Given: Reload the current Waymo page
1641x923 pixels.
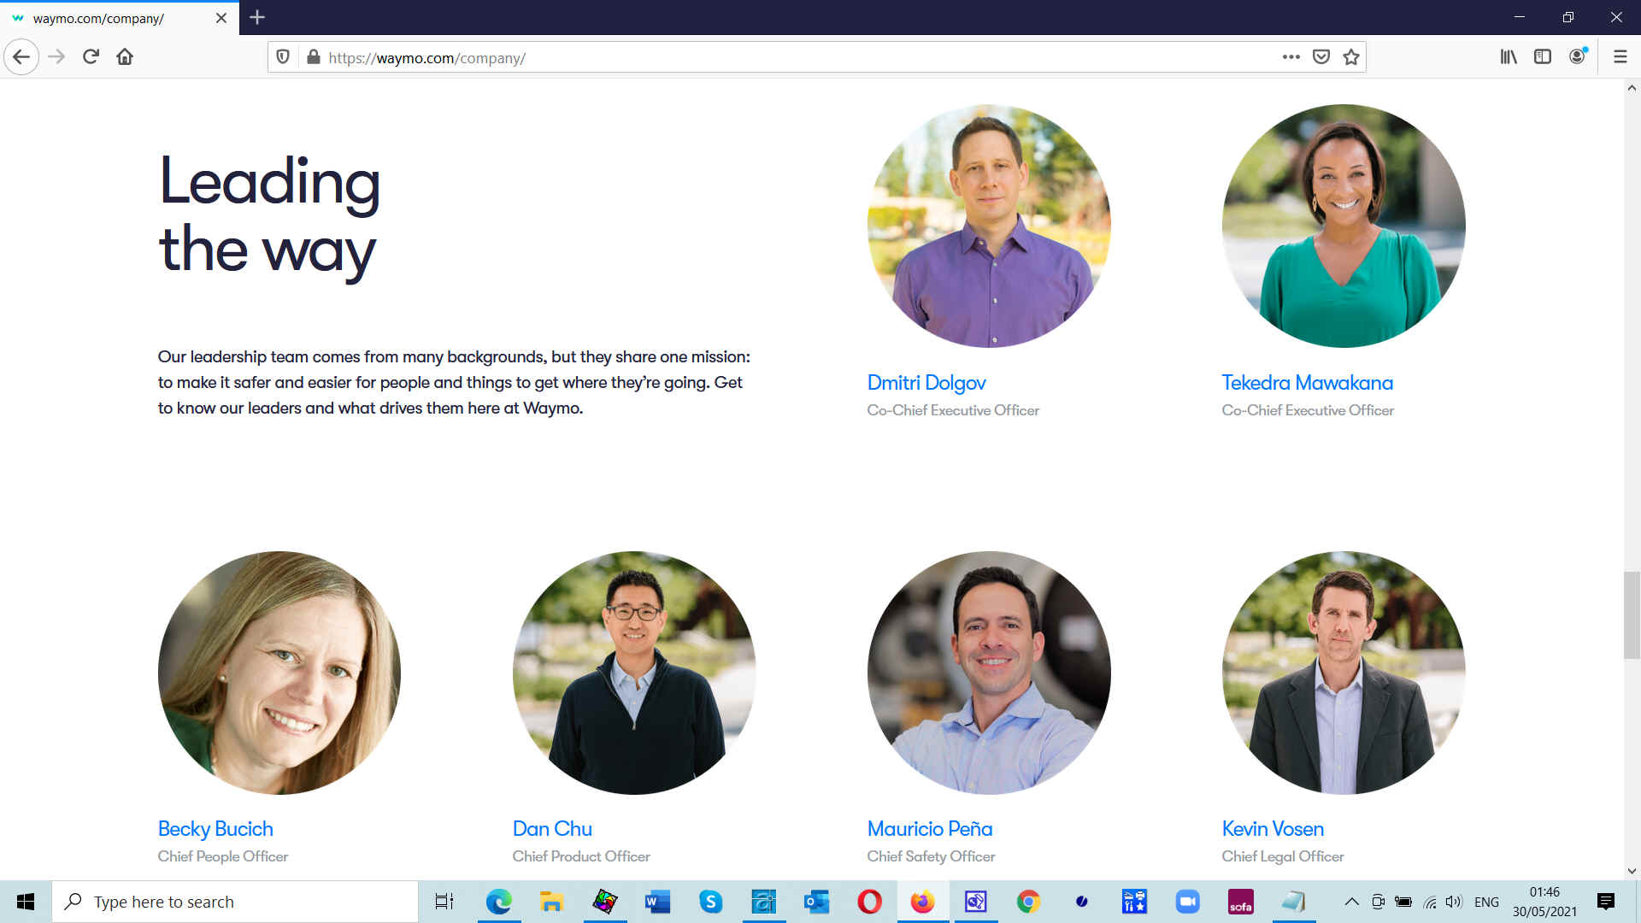Looking at the screenshot, I should click(91, 57).
